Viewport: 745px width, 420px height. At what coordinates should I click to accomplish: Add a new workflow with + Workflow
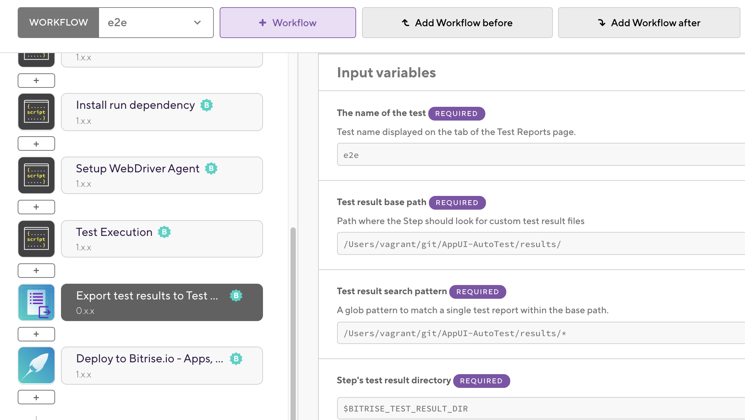(288, 23)
